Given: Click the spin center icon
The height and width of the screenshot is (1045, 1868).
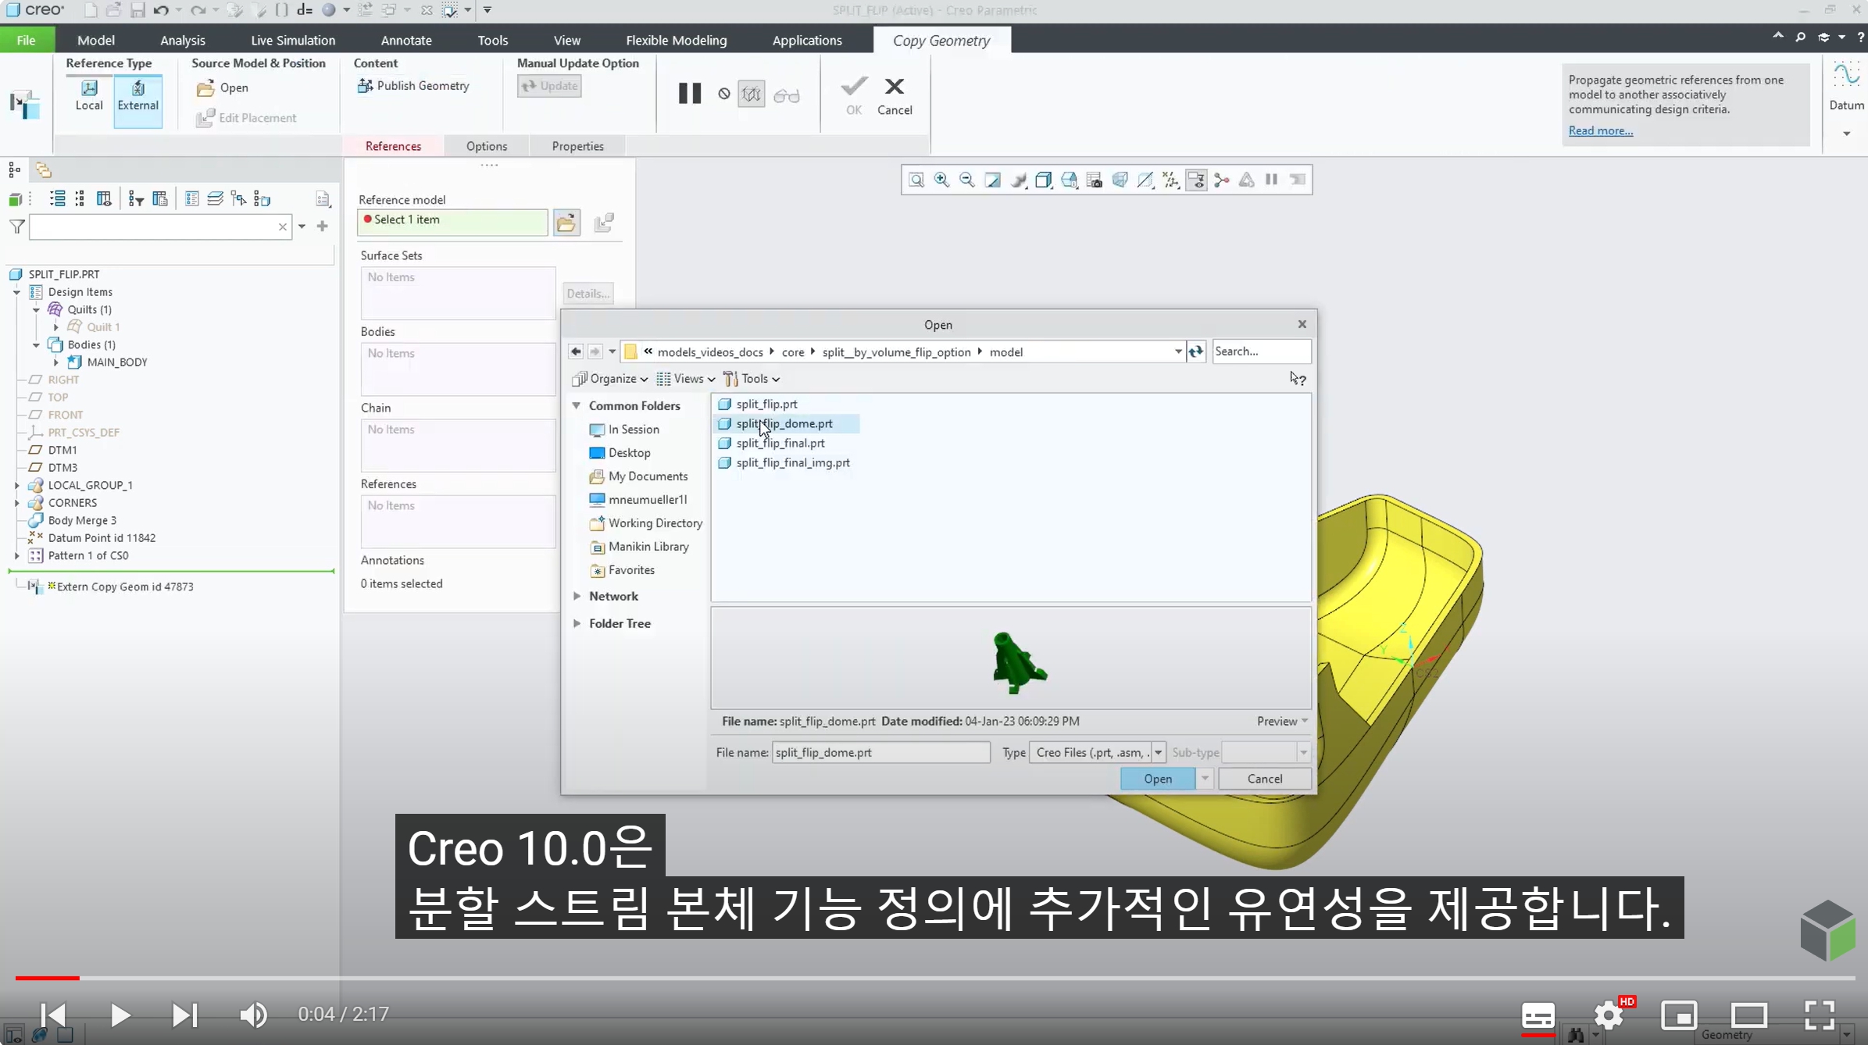Looking at the screenshot, I should click(x=1221, y=180).
